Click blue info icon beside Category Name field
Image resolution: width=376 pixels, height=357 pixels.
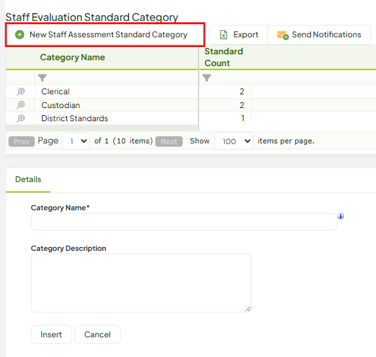coord(341,216)
